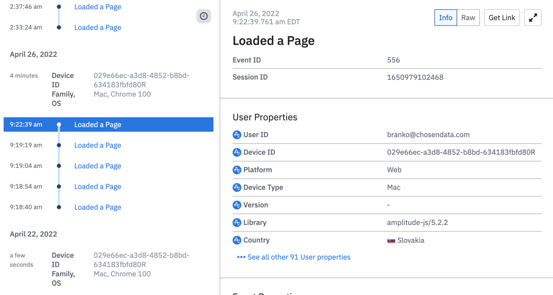Screen dimensions: 553x295
Task: Click Amplitude icon next to Device ID
Action: coord(237,152)
